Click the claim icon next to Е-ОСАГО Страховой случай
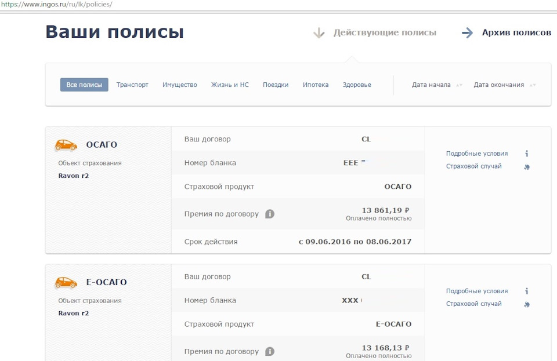 (527, 304)
